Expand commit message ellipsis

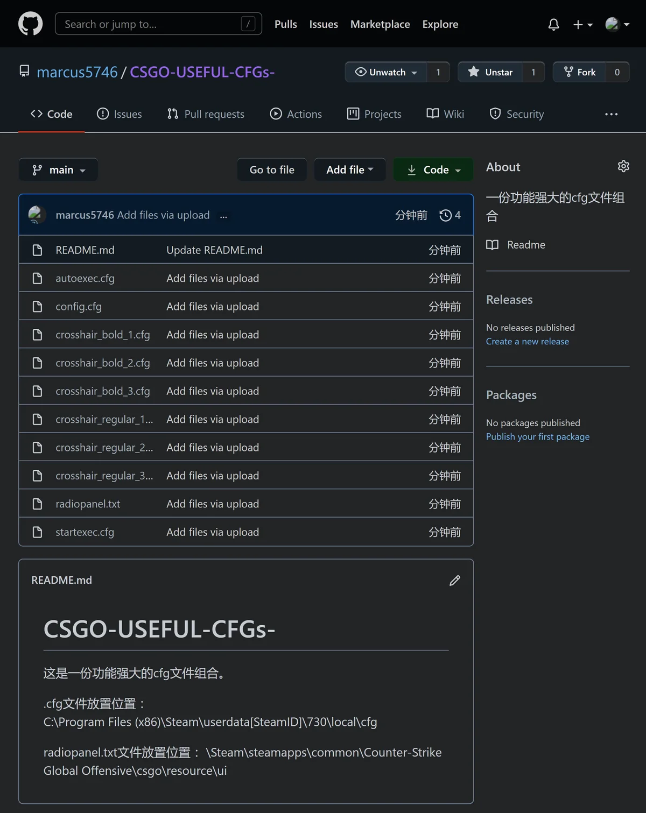point(223,215)
